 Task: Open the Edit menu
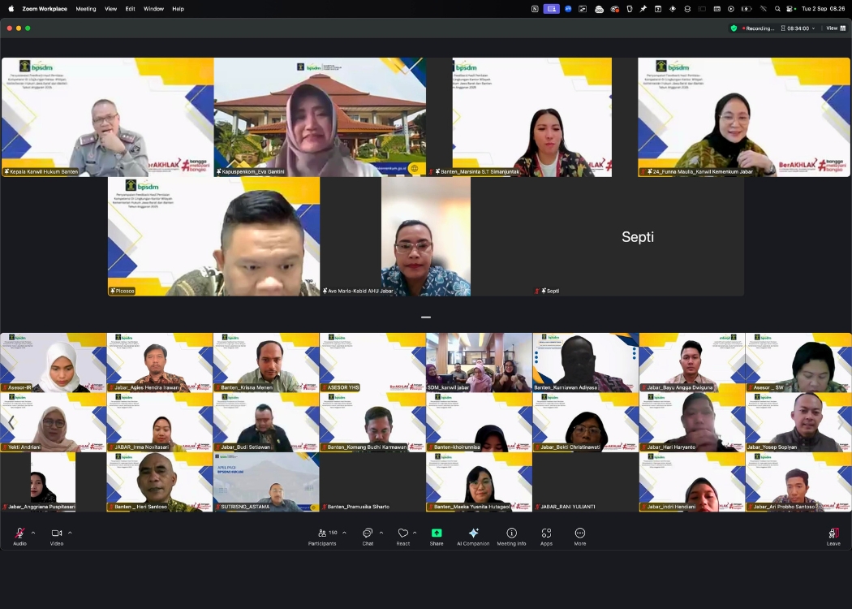tap(131, 9)
